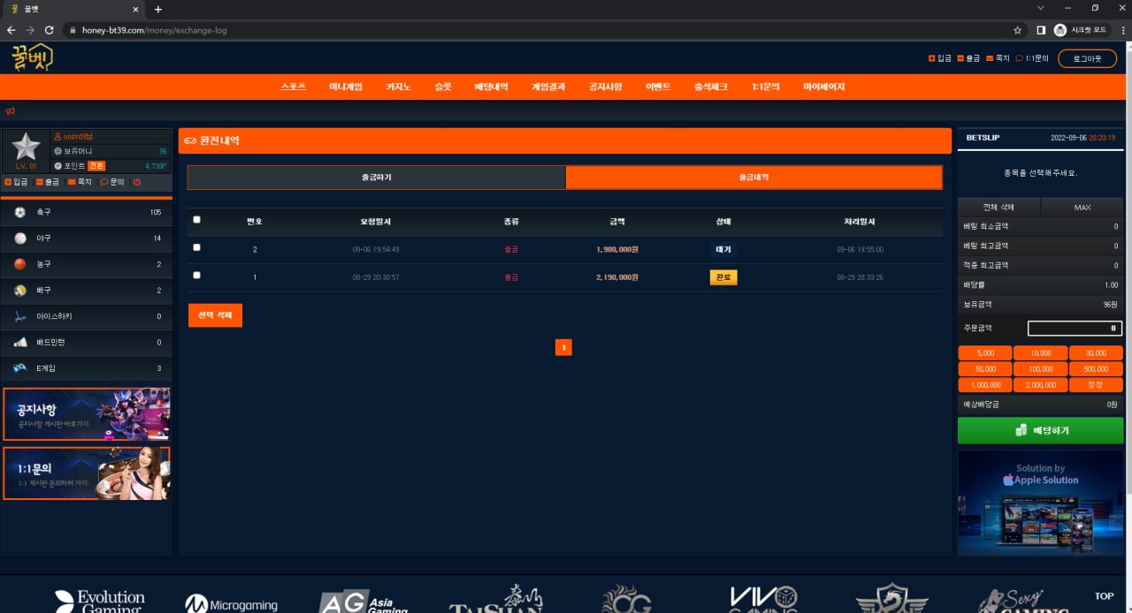This screenshot has width=1132, height=613.
Task: Check the box for withdrawal row 1
Action: pos(196,276)
